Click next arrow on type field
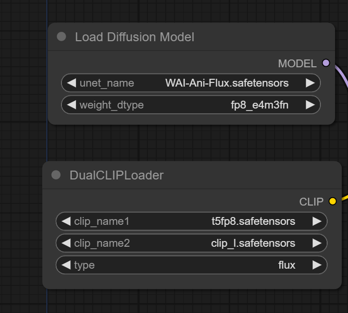Viewport: 348px width, 313px height. [317, 265]
